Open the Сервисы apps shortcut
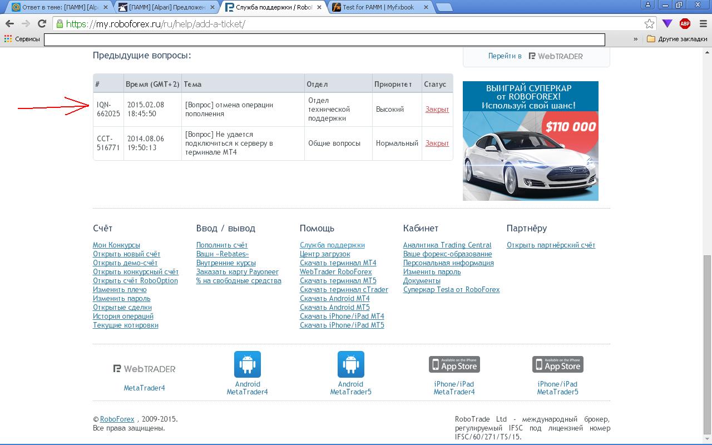The height and width of the screenshot is (445, 712). 22,39
